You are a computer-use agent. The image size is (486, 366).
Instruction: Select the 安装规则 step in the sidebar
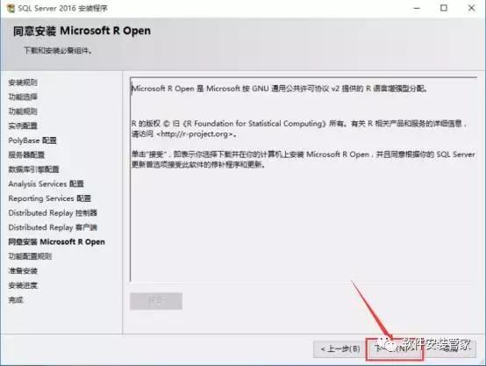(x=23, y=83)
